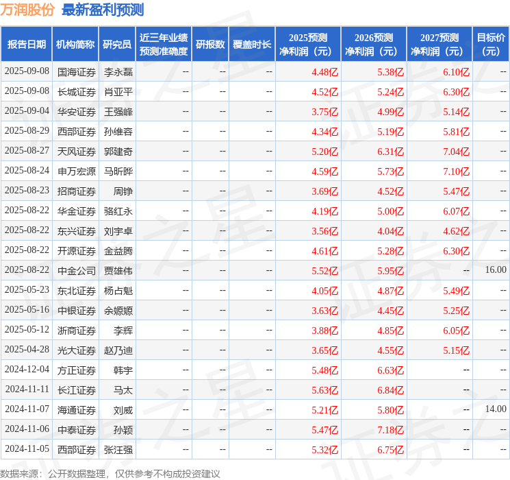
Task: Click analyst name 李永磊
Action: [118, 72]
